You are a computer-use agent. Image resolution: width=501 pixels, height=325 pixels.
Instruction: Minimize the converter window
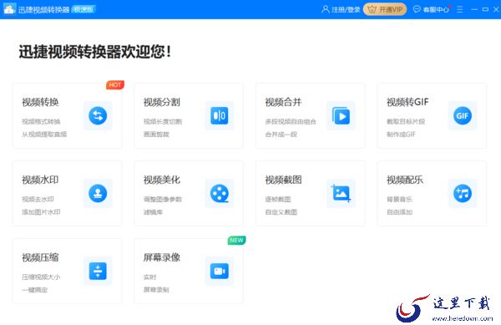[474, 9]
